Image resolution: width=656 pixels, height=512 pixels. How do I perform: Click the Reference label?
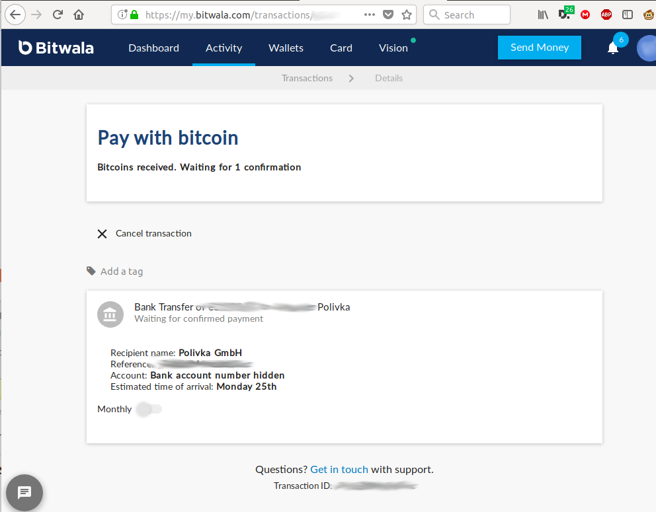(131, 364)
